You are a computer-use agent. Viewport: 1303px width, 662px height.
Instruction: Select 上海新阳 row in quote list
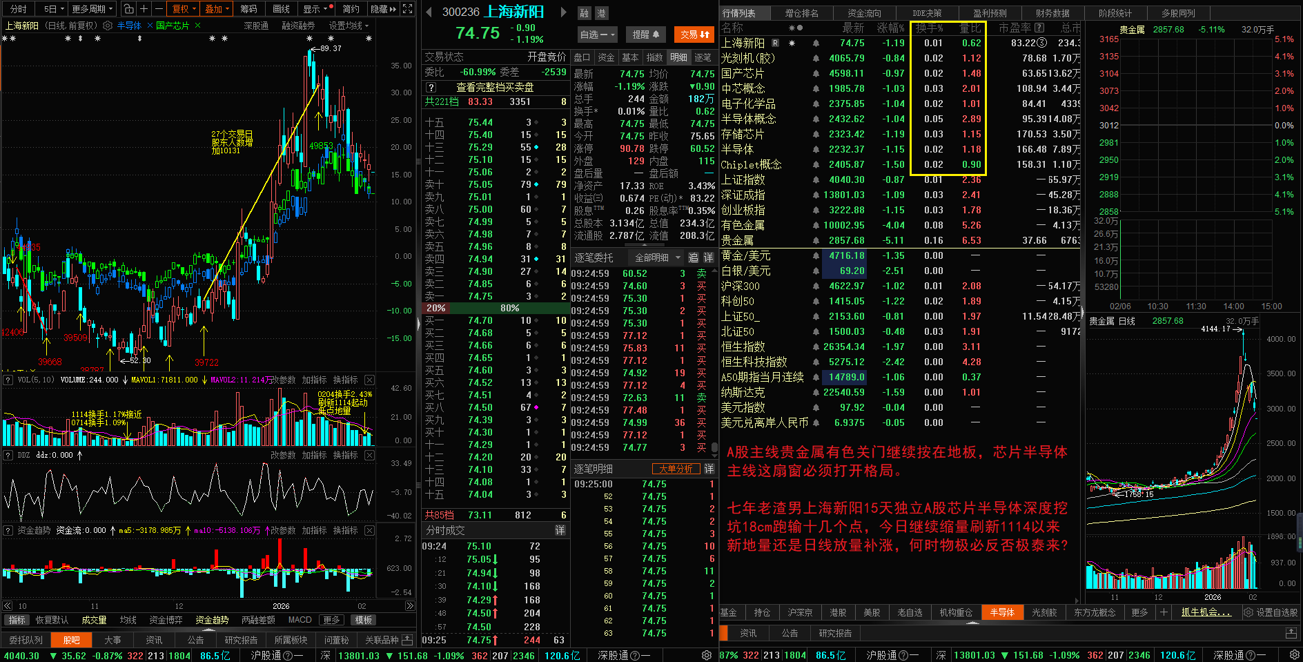(x=900, y=43)
